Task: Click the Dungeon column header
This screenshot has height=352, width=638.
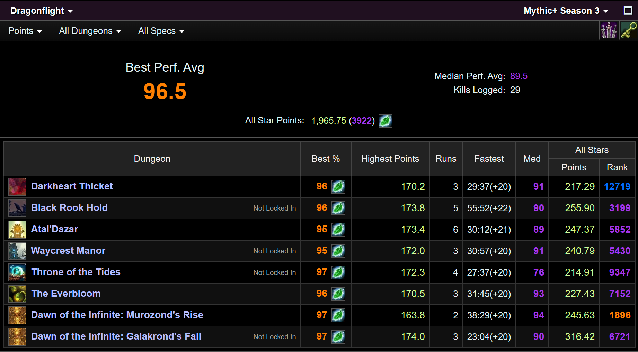Action: (152, 159)
